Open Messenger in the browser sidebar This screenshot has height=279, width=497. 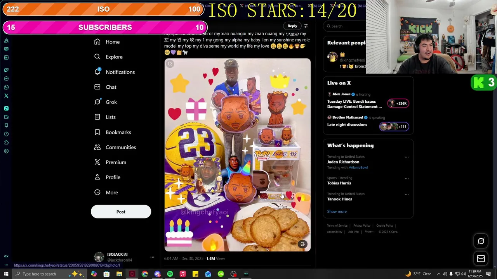point(6,79)
